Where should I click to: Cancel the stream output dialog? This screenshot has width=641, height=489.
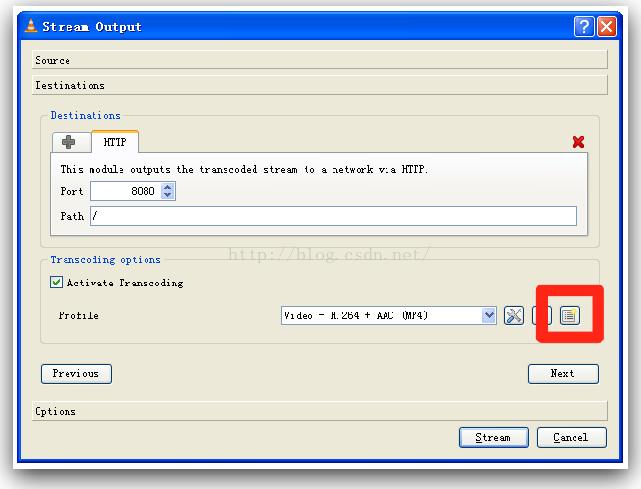tap(572, 438)
